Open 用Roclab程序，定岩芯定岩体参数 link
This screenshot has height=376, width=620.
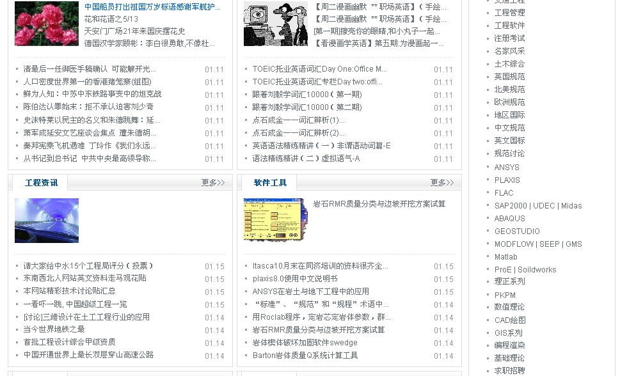tap(321, 317)
